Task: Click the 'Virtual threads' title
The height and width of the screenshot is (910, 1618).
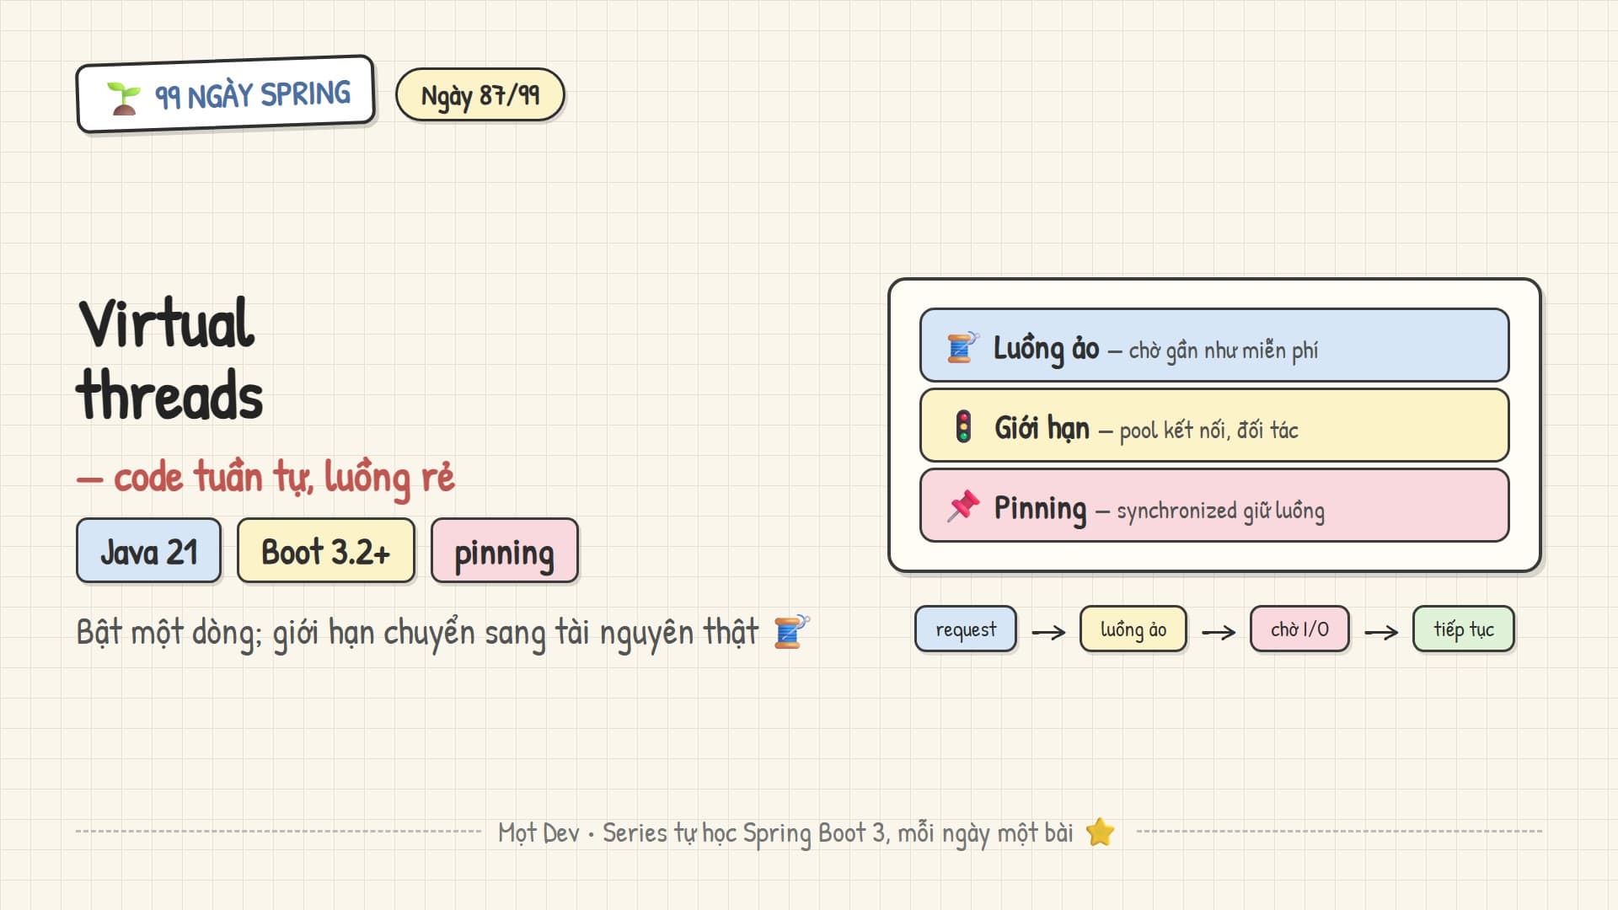Action: (169, 359)
